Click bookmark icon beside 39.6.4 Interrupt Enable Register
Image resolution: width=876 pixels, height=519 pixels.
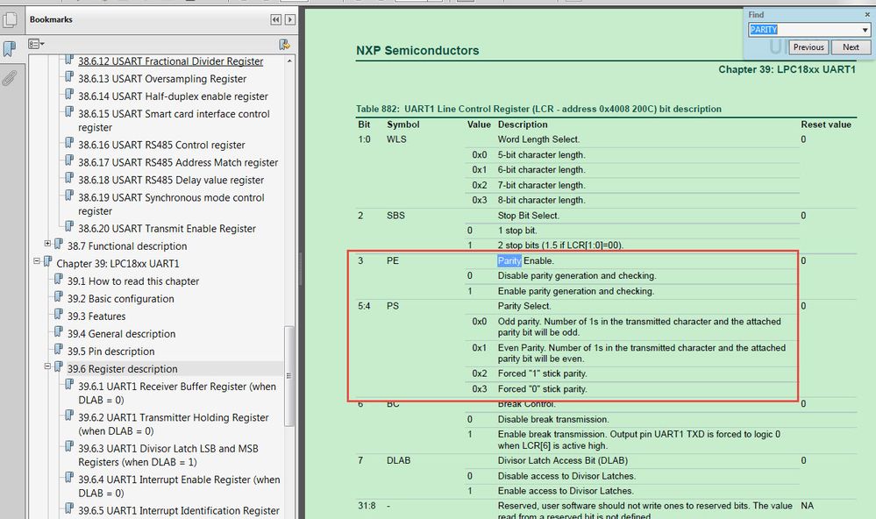click(69, 477)
